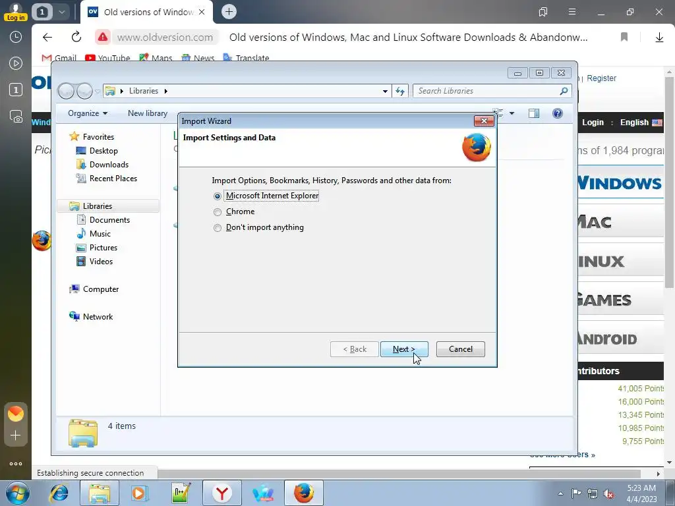675x506 pixels.
Task: Cancel the Import Wizard dialog
Action: pos(460,349)
